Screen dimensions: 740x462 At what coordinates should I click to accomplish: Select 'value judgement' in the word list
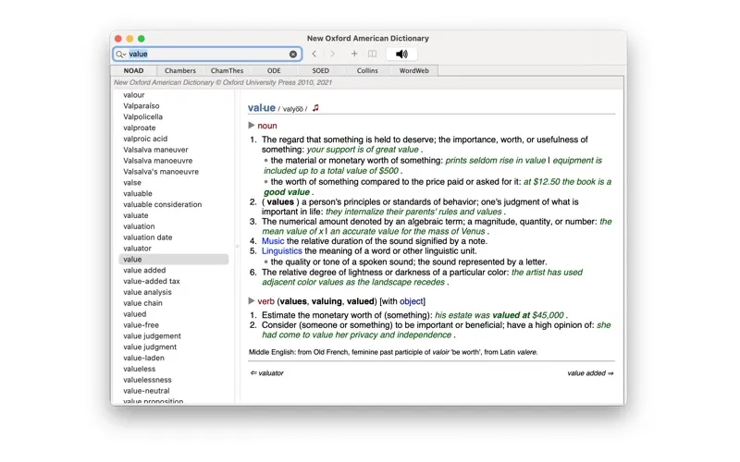152,335
